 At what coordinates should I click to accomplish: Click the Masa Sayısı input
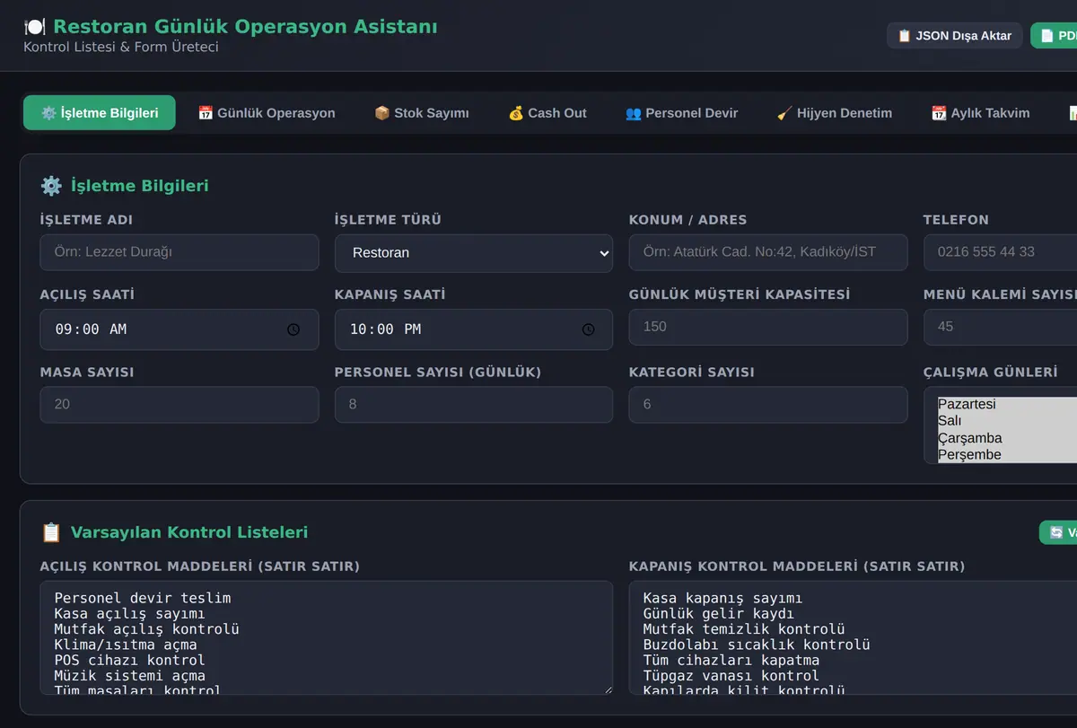(179, 404)
